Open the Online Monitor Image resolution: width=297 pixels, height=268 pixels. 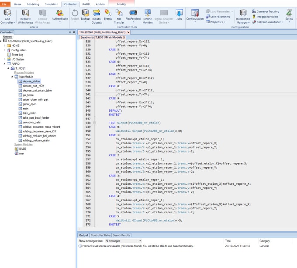coord(148,16)
